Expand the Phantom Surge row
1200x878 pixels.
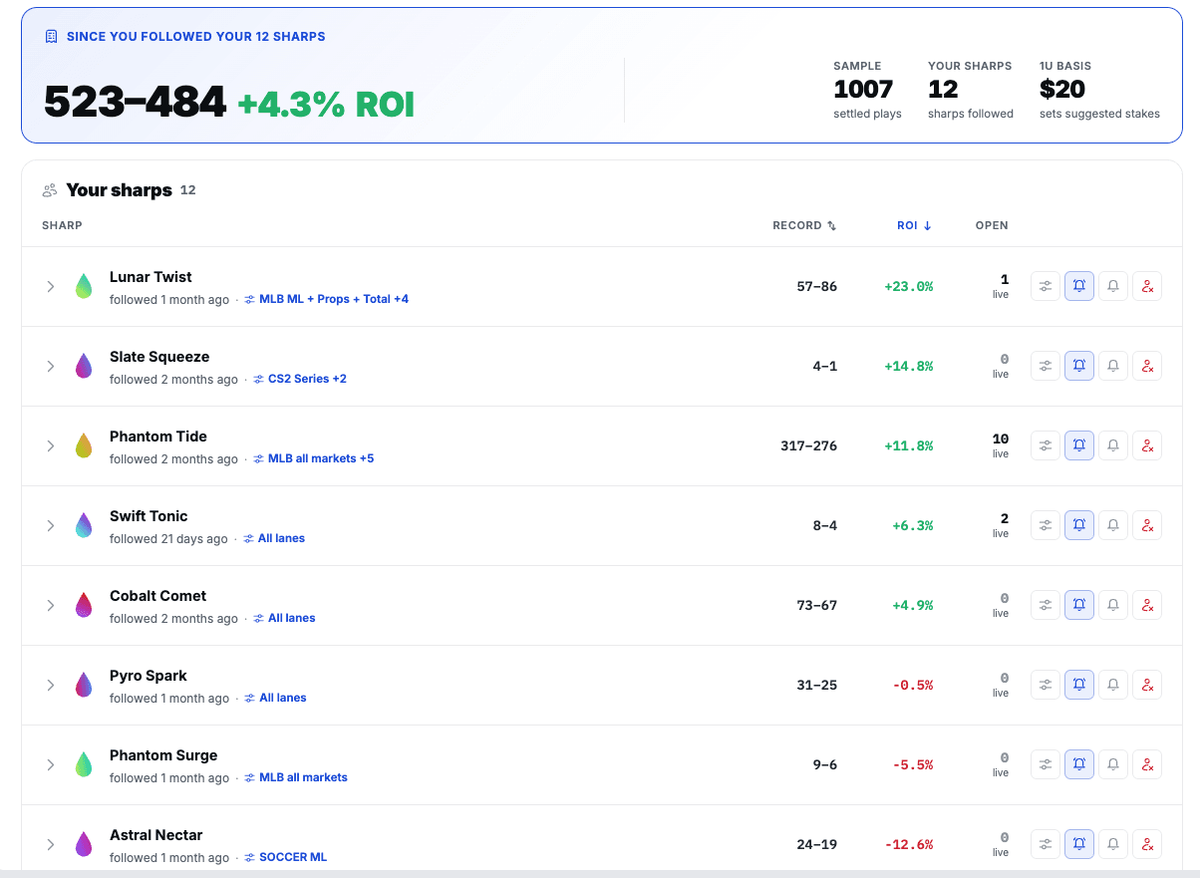[x=50, y=764]
